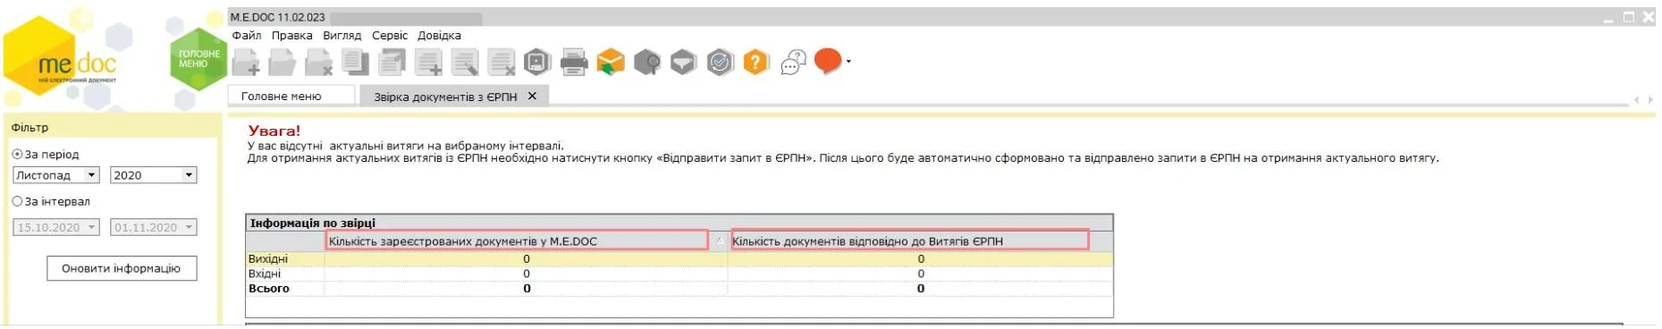Open help via orange question icon
The image size is (1662, 329).
coord(756,62)
